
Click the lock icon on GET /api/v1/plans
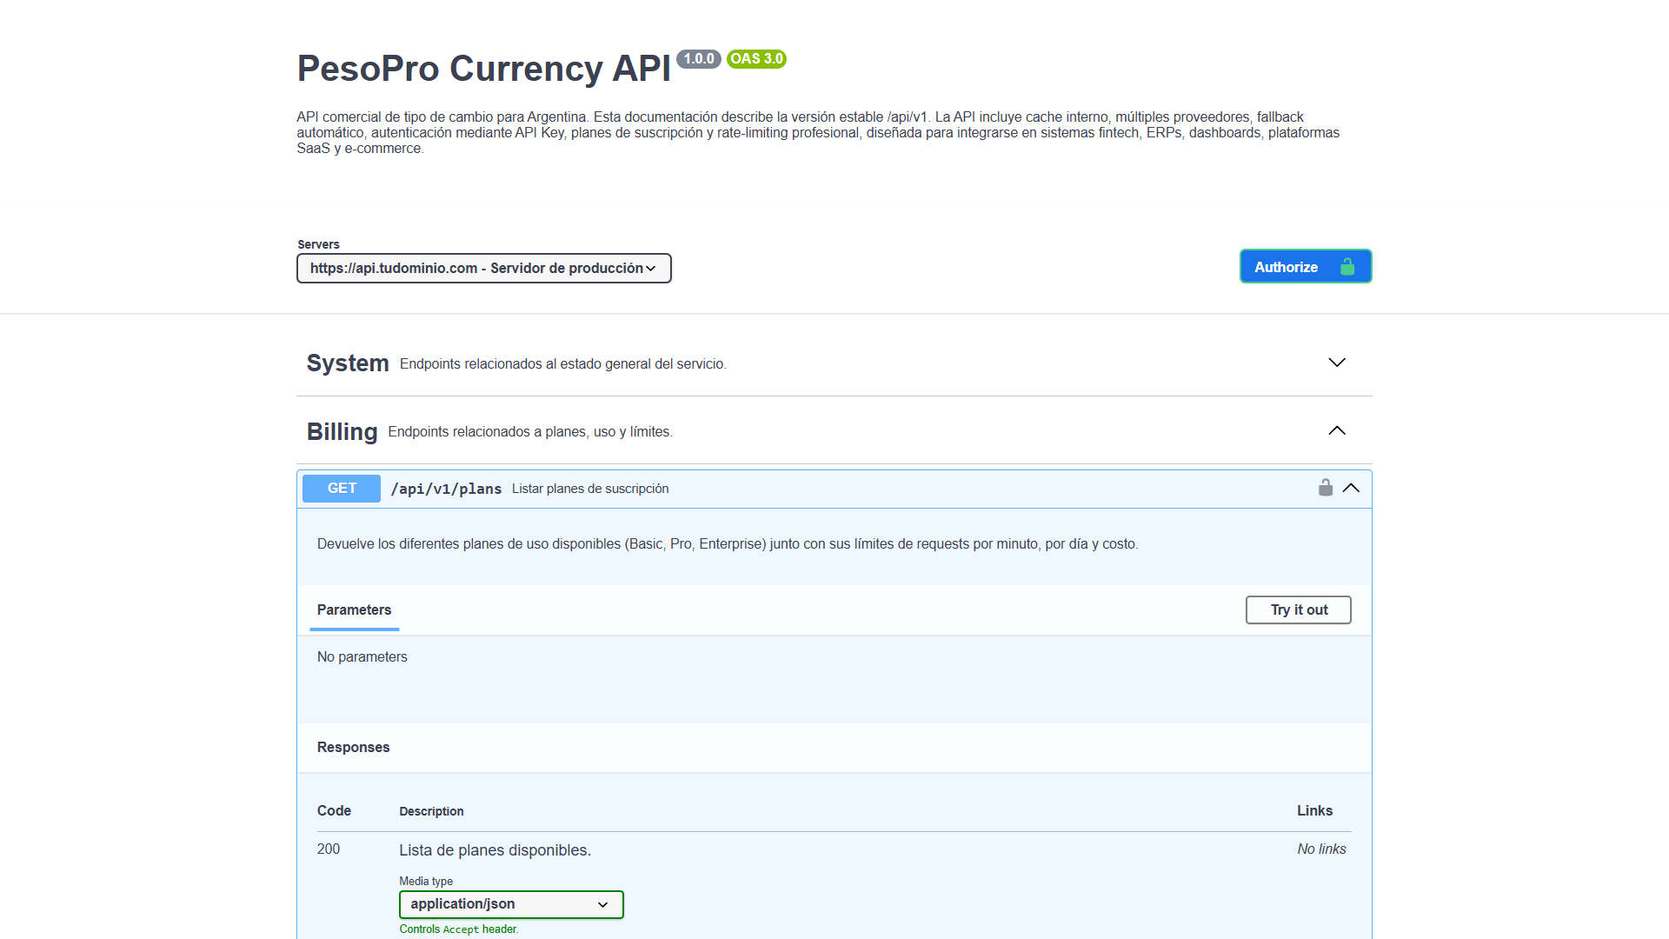[x=1325, y=488]
